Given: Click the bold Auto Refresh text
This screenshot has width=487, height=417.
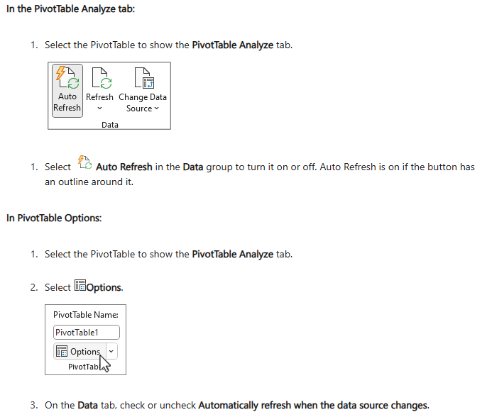Looking at the screenshot, I should [x=124, y=167].
